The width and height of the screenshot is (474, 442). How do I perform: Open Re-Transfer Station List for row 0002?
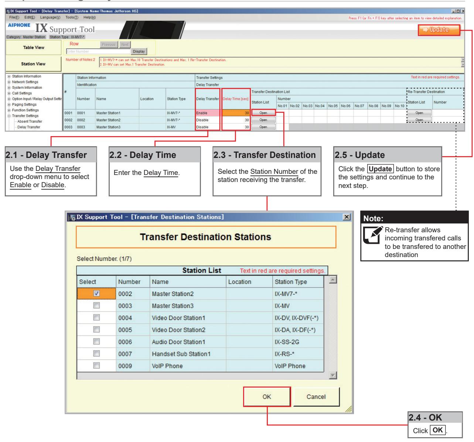point(419,120)
